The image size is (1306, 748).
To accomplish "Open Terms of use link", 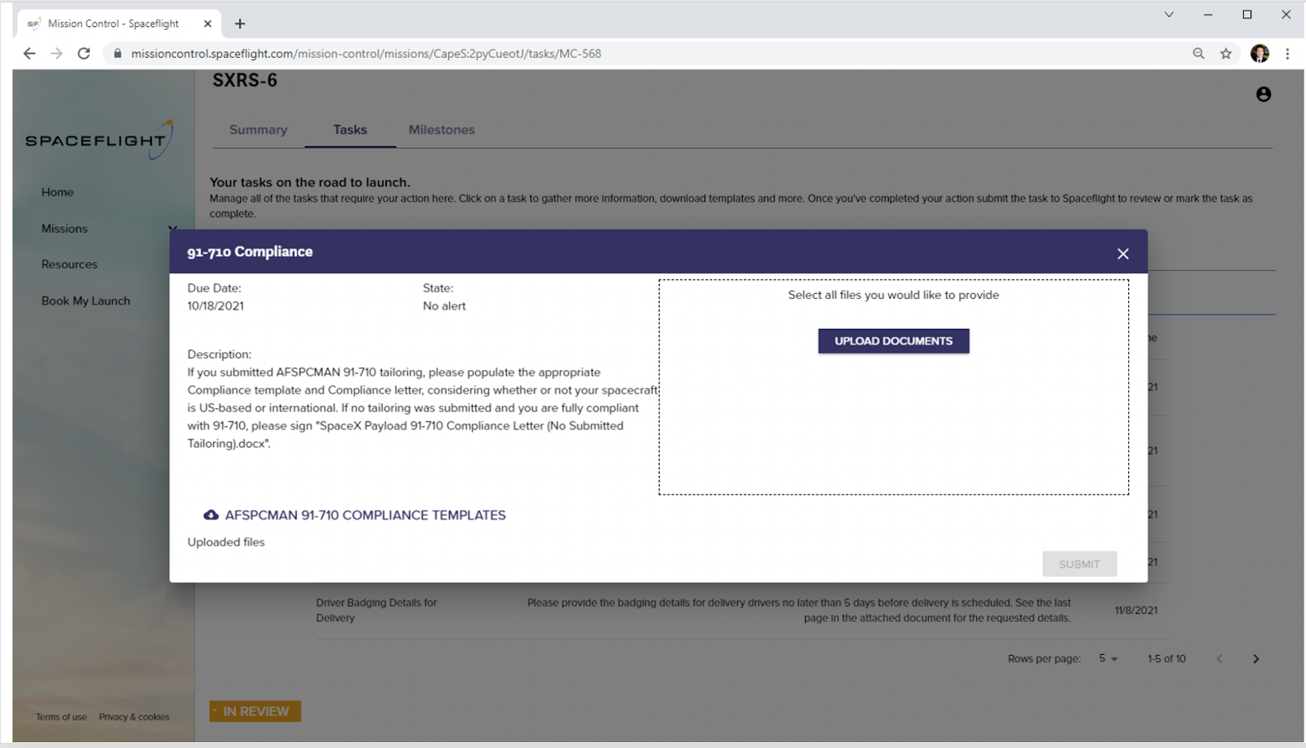I will point(61,717).
